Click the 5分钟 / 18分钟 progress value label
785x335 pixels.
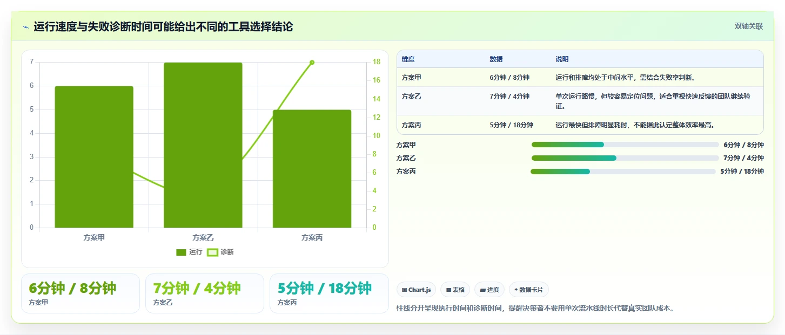[x=742, y=172]
